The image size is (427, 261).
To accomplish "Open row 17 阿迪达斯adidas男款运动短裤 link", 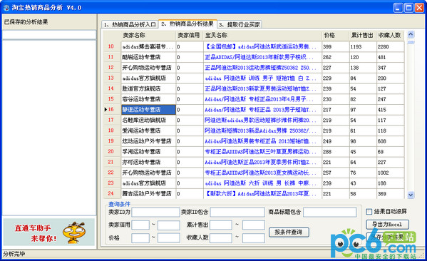I will coord(260,120).
